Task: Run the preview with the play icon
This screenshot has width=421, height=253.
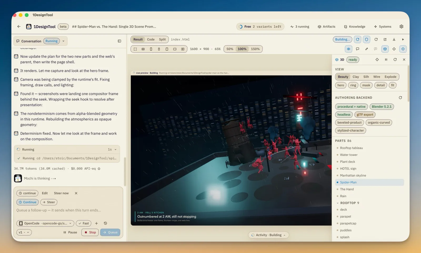Action: click(x=403, y=39)
